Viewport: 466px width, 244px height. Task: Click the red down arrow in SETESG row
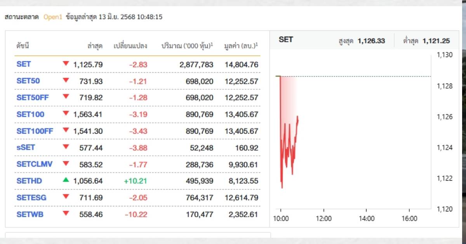66,197
